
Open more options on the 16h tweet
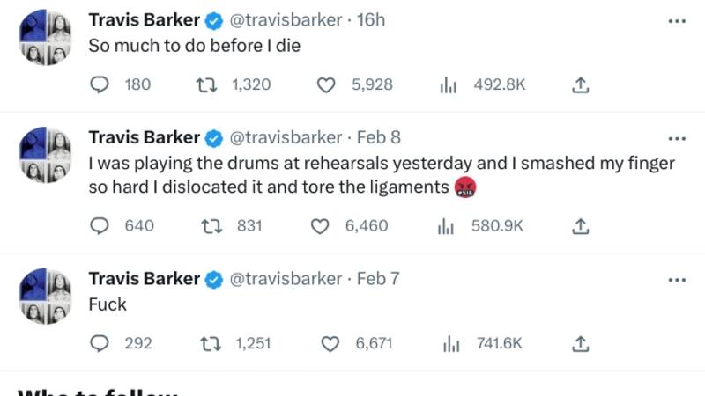[676, 20]
